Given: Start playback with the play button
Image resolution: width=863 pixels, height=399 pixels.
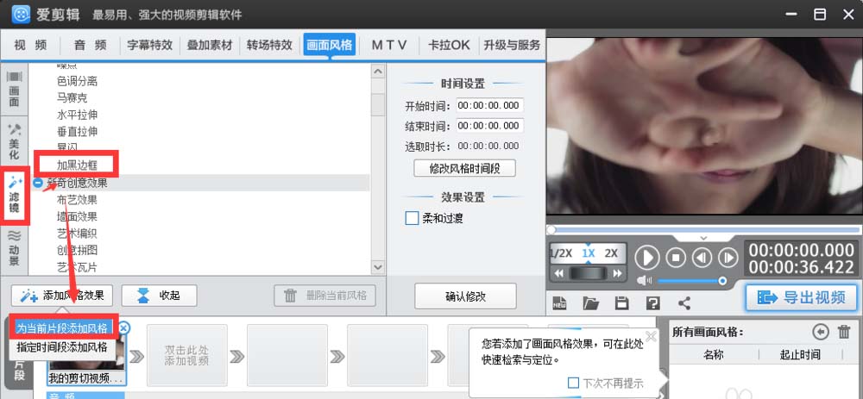Looking at the screenshot, I should 647,257.
